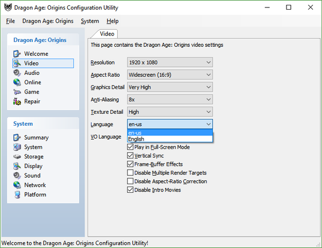Select the Audio speaker icon
Viewport: 322px width, 248px height.
pos(17,73)
